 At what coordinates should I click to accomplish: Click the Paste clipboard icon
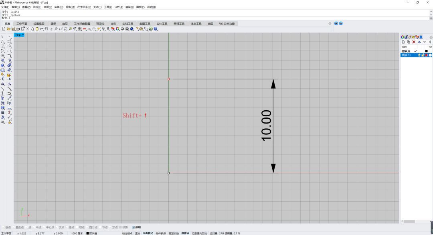[x=37, y=29]
